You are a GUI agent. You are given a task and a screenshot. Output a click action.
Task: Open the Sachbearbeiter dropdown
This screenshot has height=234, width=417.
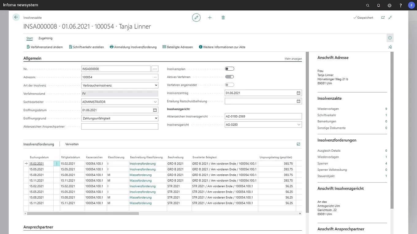pyautogui.click(x=155, y=102)
